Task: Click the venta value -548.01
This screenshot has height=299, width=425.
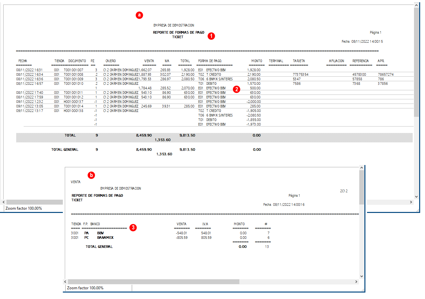Action: point(182,233)
